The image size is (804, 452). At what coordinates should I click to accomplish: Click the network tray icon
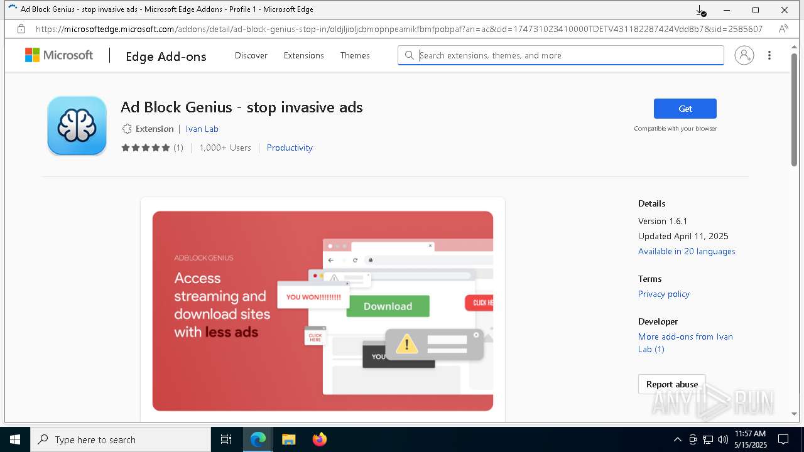(708, 439)
